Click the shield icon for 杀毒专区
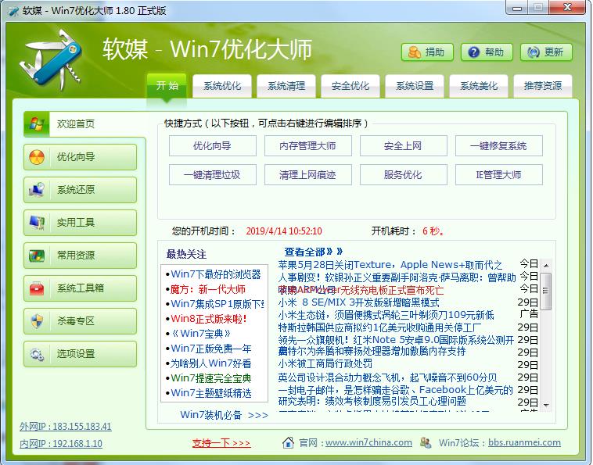Viewport: 593px width, 465px height. click(x=37, y=321)
